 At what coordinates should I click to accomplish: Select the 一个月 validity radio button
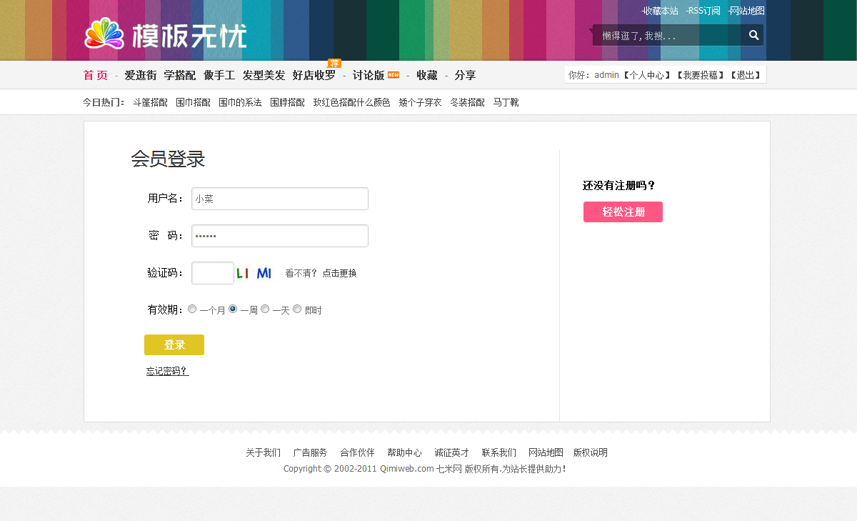coord(192,309)
